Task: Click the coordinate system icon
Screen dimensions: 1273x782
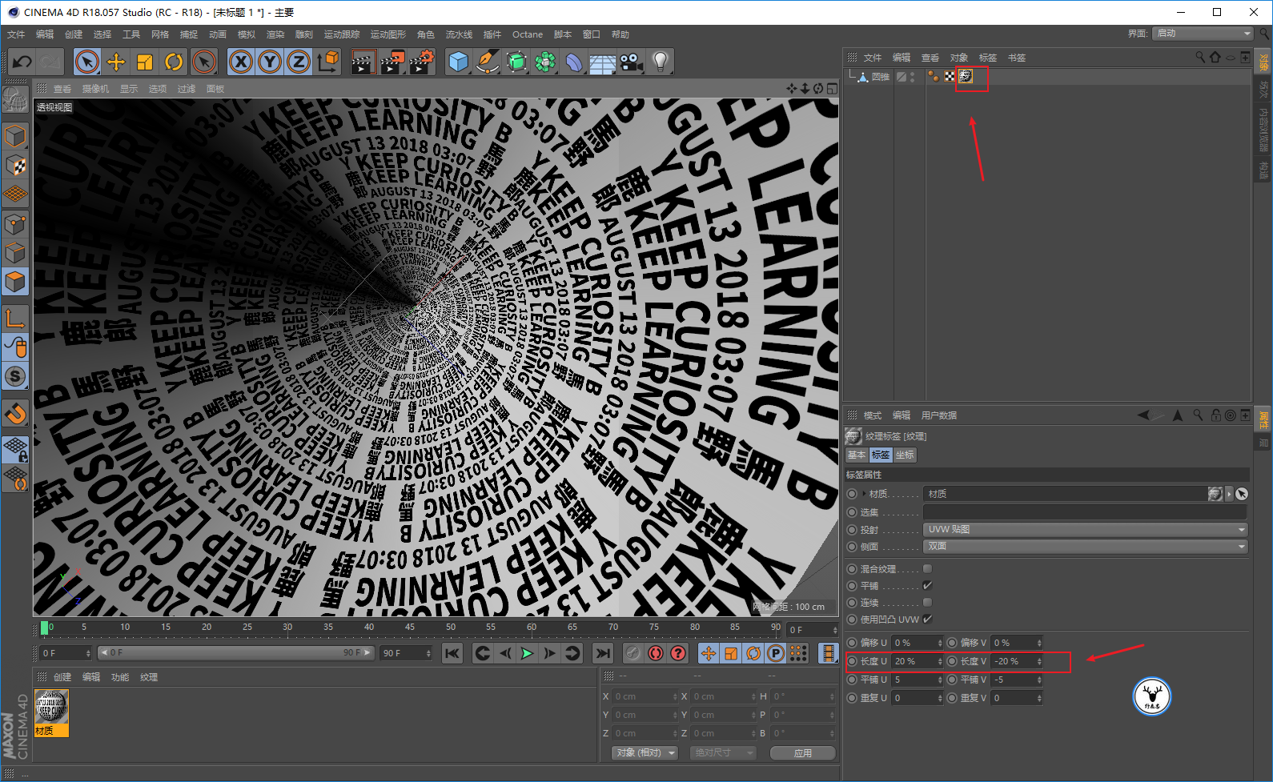Action: pos(328,62)
